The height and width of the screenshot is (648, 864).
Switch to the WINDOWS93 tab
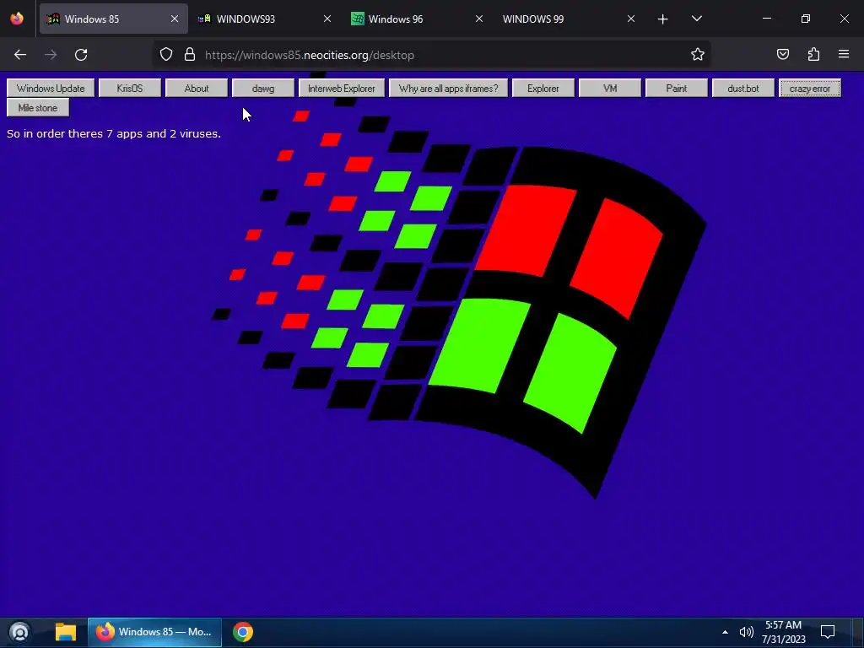pyautogui.click(x=266, y=19)
